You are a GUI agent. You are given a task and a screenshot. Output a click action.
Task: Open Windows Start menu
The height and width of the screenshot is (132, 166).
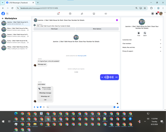pyautogui.click(x=3, y=121)
